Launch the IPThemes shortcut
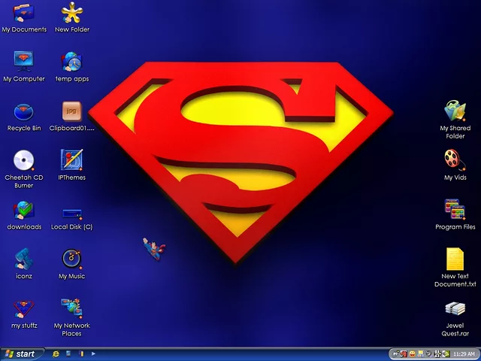 point(72,160)
